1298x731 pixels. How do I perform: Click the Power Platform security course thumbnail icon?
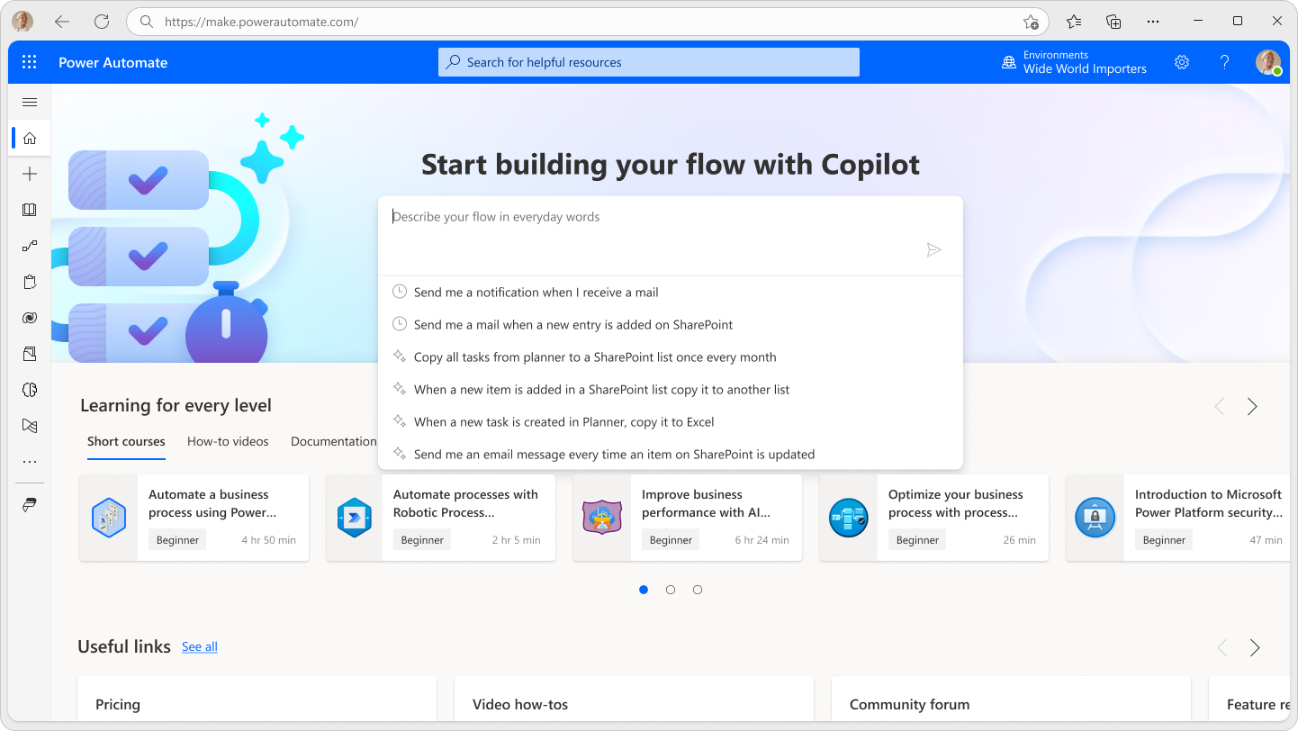(1095, 518)
